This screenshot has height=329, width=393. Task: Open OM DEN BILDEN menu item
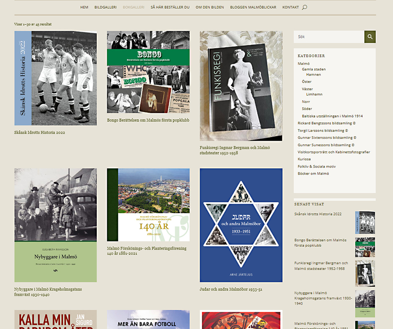click(x=210, y=7)
